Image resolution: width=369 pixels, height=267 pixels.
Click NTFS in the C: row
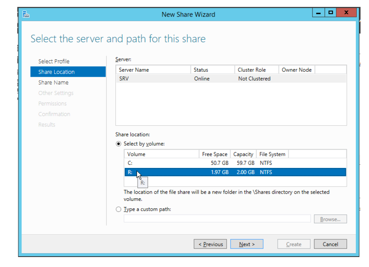(266, 163)
